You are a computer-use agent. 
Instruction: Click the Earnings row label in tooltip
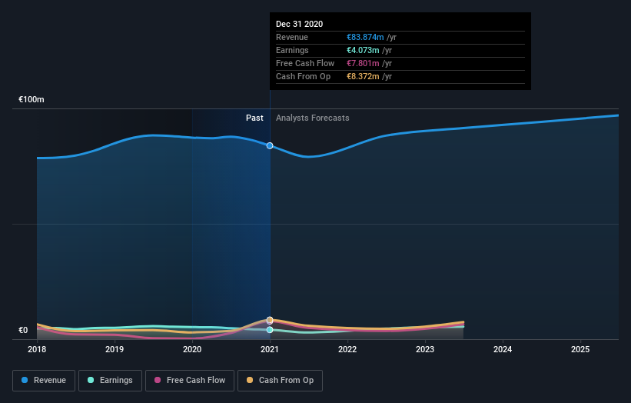pos(292,50)
